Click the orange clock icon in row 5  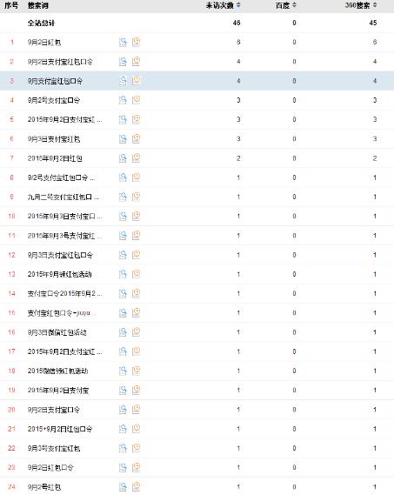tap(136, 119)
